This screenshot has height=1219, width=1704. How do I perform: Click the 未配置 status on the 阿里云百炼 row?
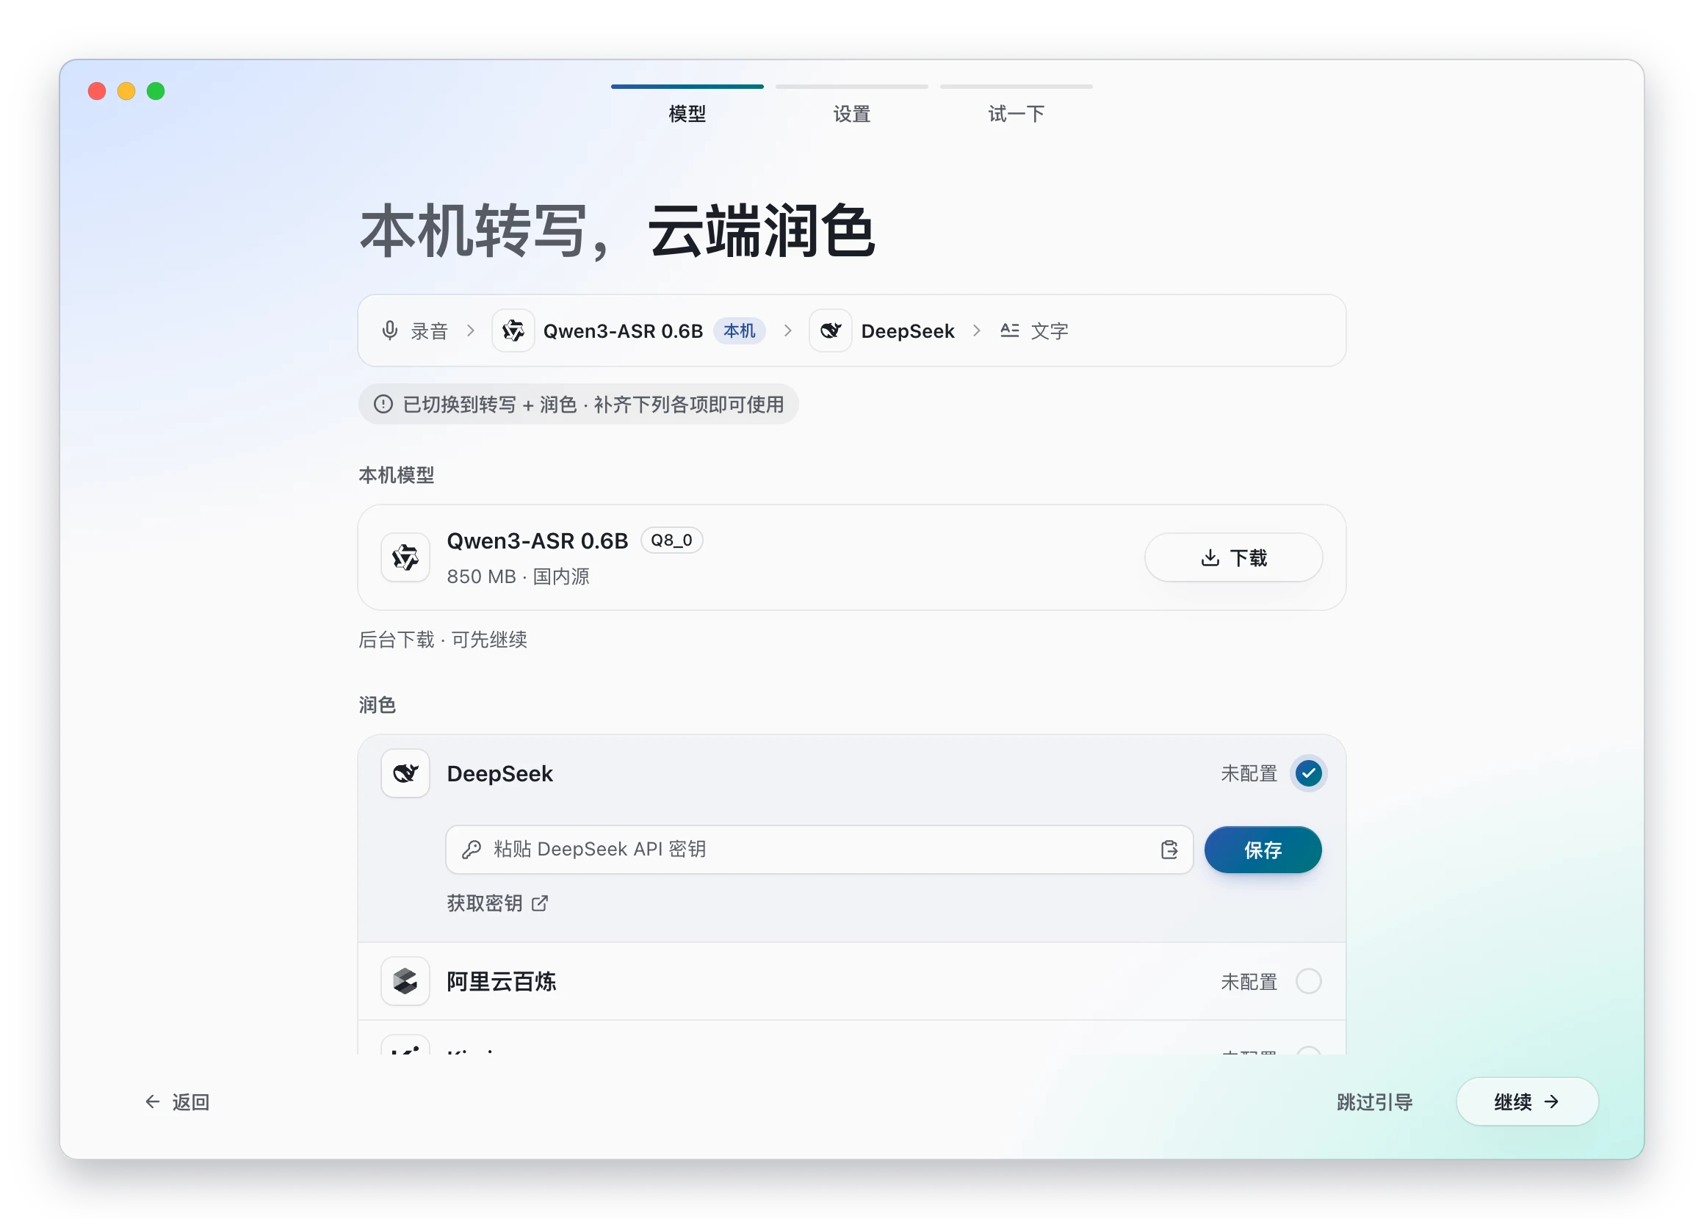1249,981
